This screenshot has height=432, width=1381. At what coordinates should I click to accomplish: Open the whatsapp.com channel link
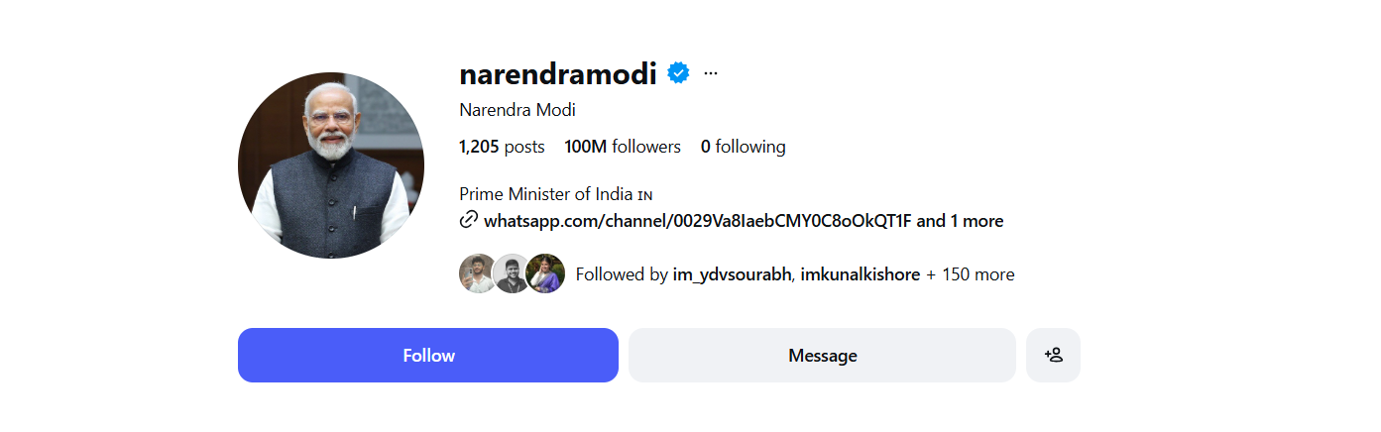pos(697,221)
